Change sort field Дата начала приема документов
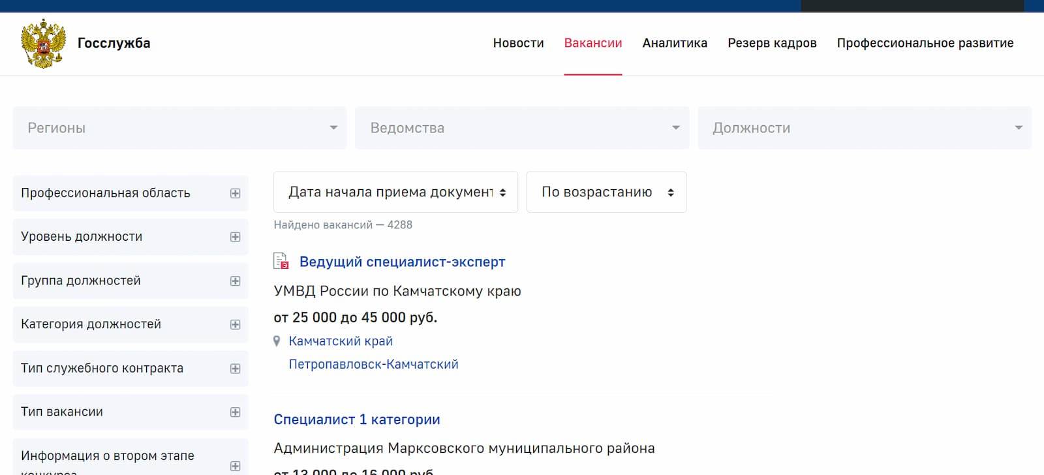The image size is (1044, 475). [x=395, y=192]
